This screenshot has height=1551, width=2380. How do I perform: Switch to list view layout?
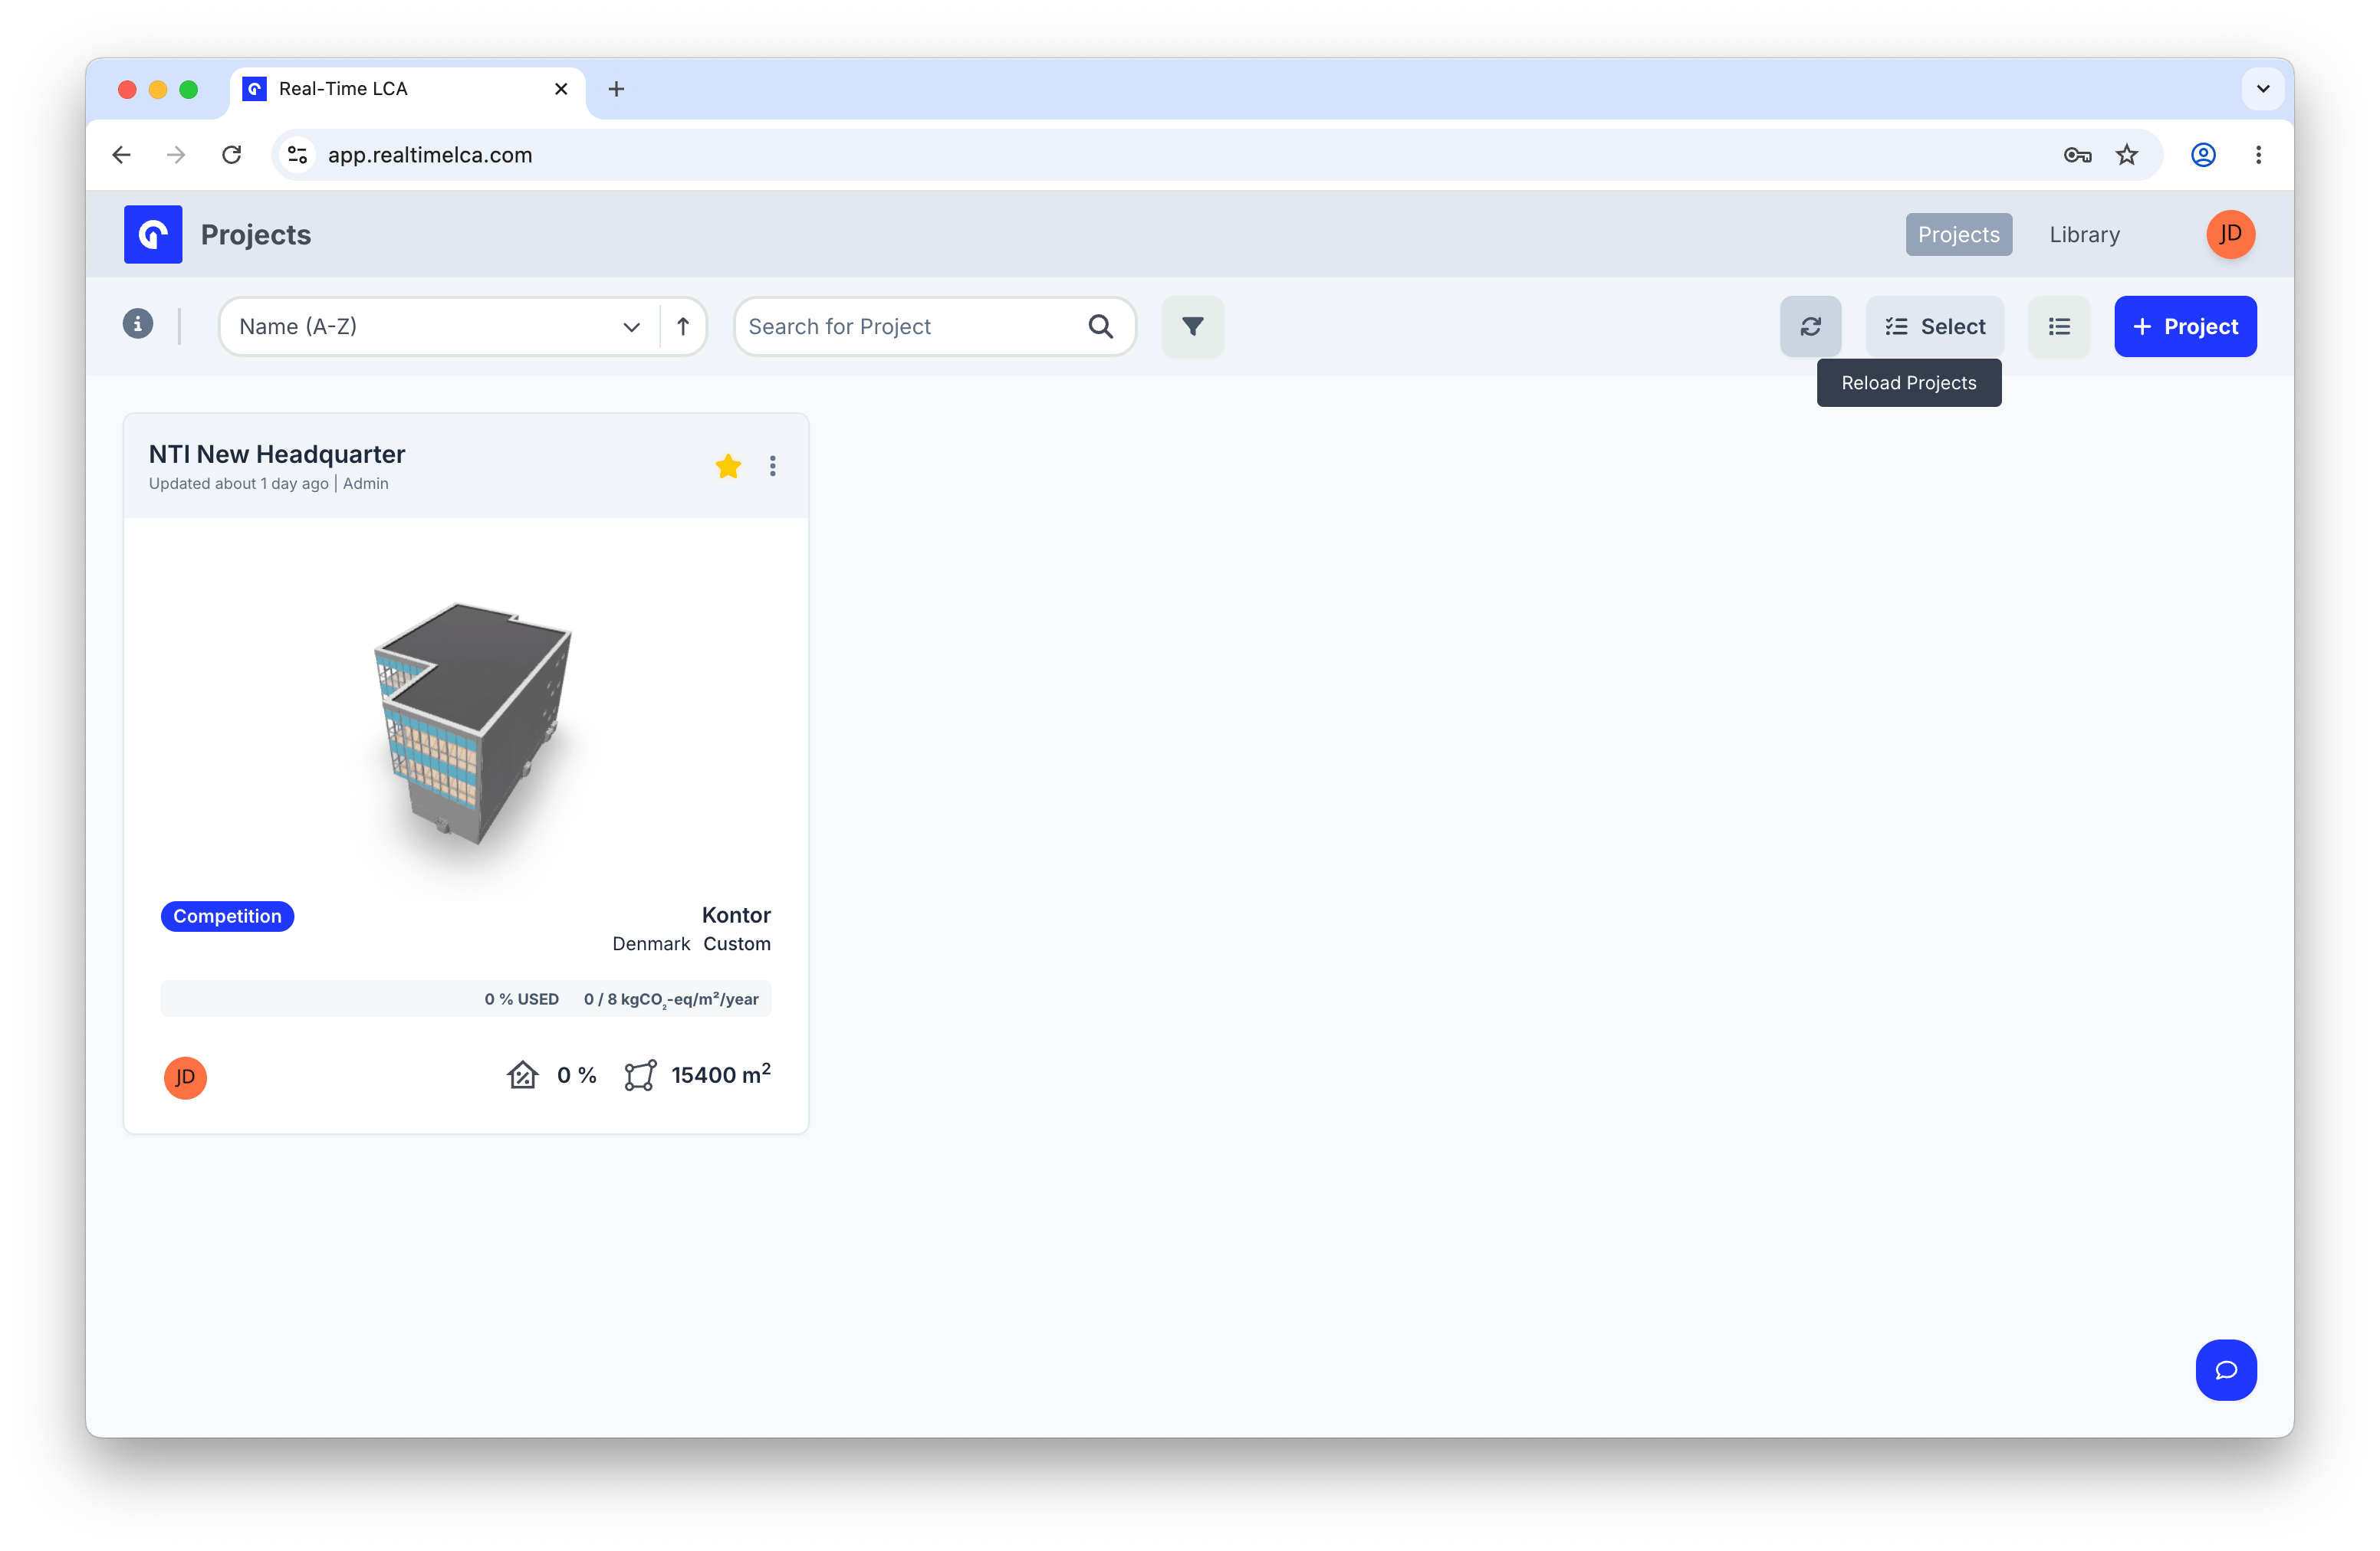[2059, 326]
